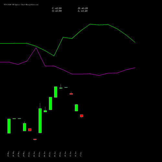Click the chart title text at top left

coord(21,5)
